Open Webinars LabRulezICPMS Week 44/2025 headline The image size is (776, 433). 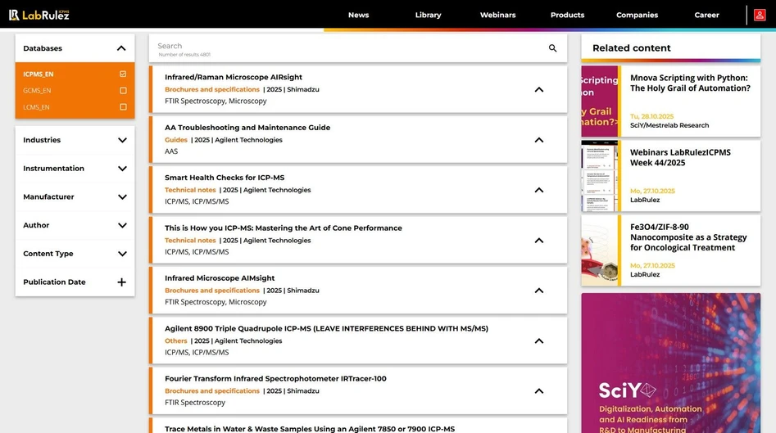(x=680, y=158)
